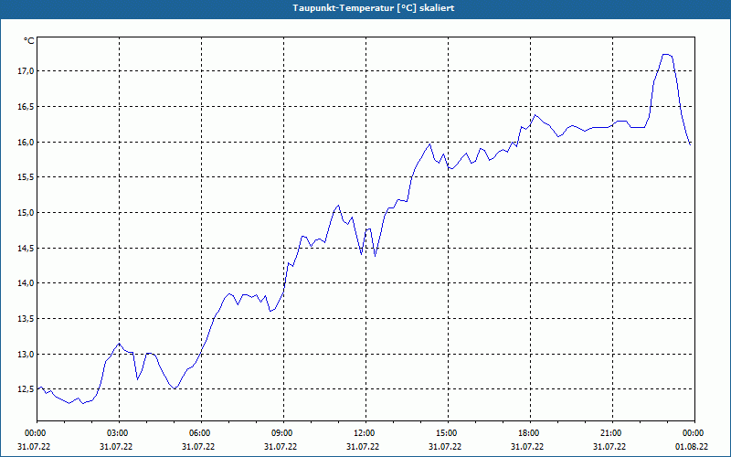Select the 31.07.22 date under 06:00
This screenshot has width=731, height=457.
pos(198,447)
